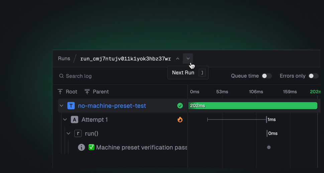
Task: Click the ] shortcut key badge
Action: 202,73
